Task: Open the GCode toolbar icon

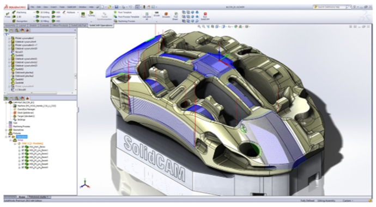Action: (x=156, y=14)
